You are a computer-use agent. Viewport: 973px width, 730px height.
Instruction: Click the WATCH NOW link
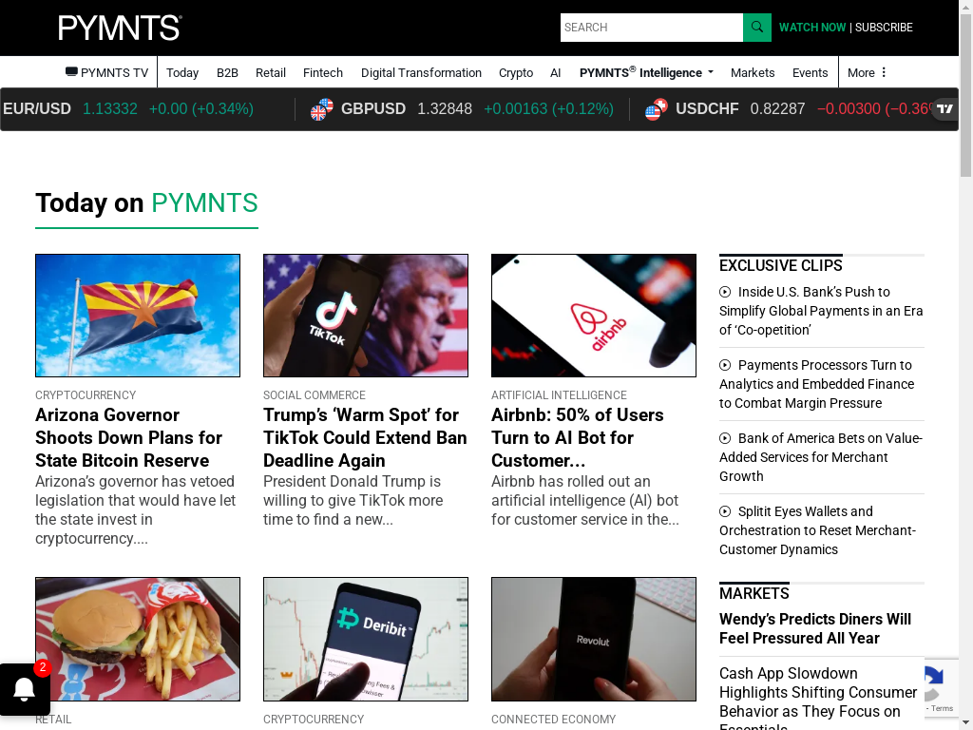811,28
